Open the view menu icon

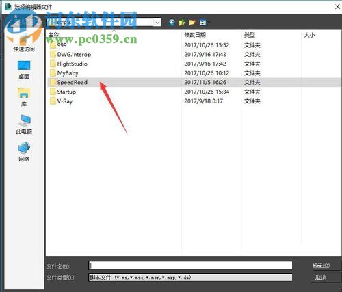(202, 23)
